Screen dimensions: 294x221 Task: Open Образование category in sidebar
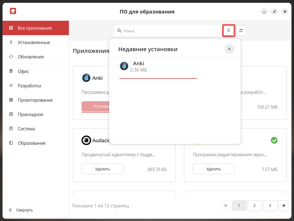[x=32, y=143]
